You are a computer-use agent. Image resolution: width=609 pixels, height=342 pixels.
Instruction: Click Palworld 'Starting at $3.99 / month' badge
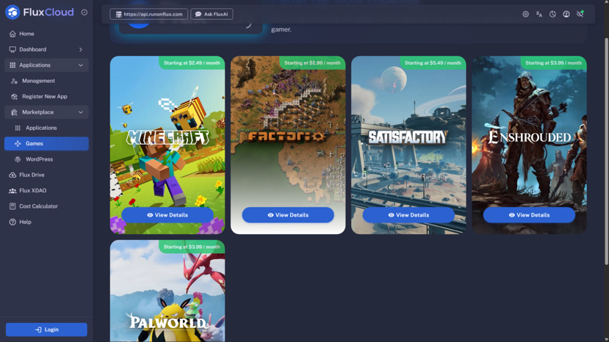click(192, 247)
